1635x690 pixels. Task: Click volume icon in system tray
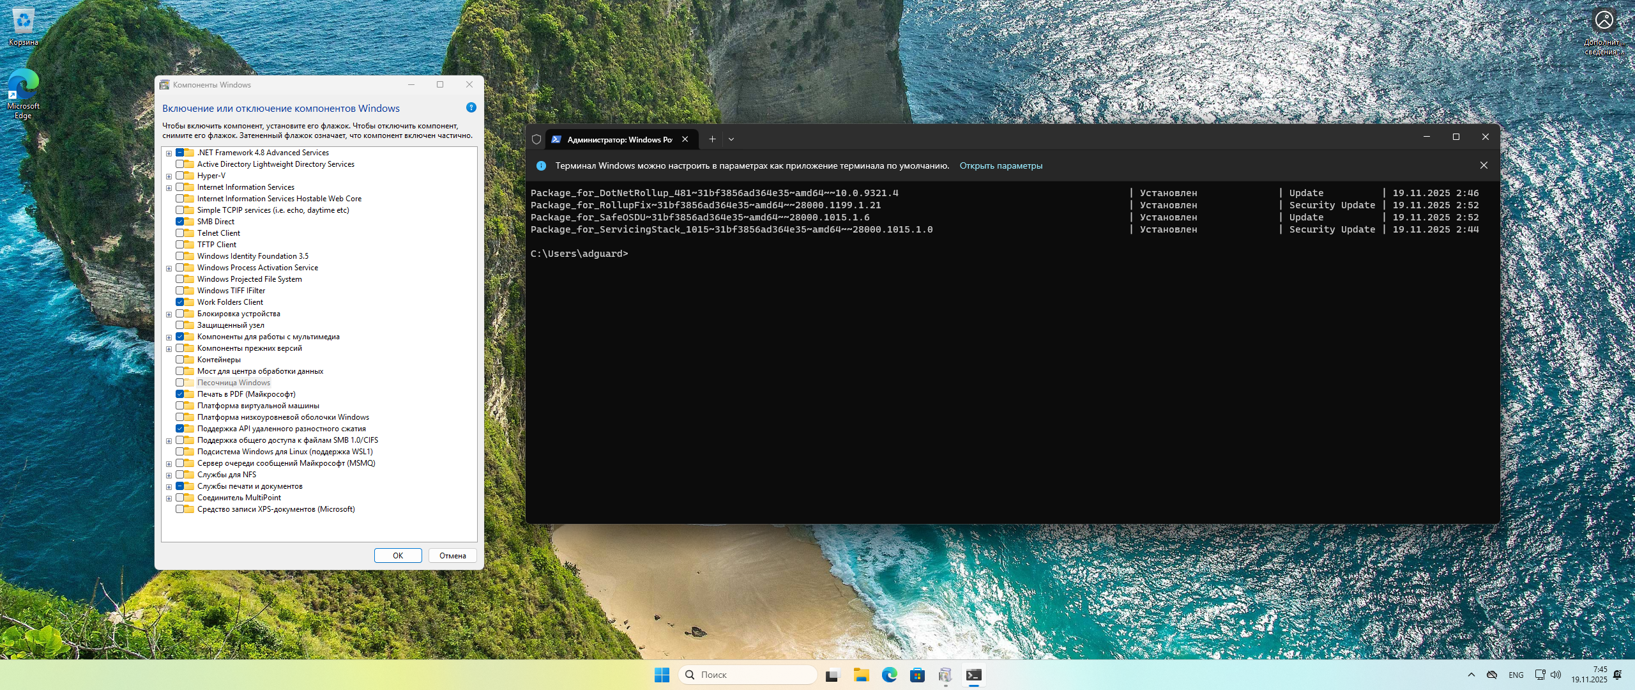[1556, 675]
